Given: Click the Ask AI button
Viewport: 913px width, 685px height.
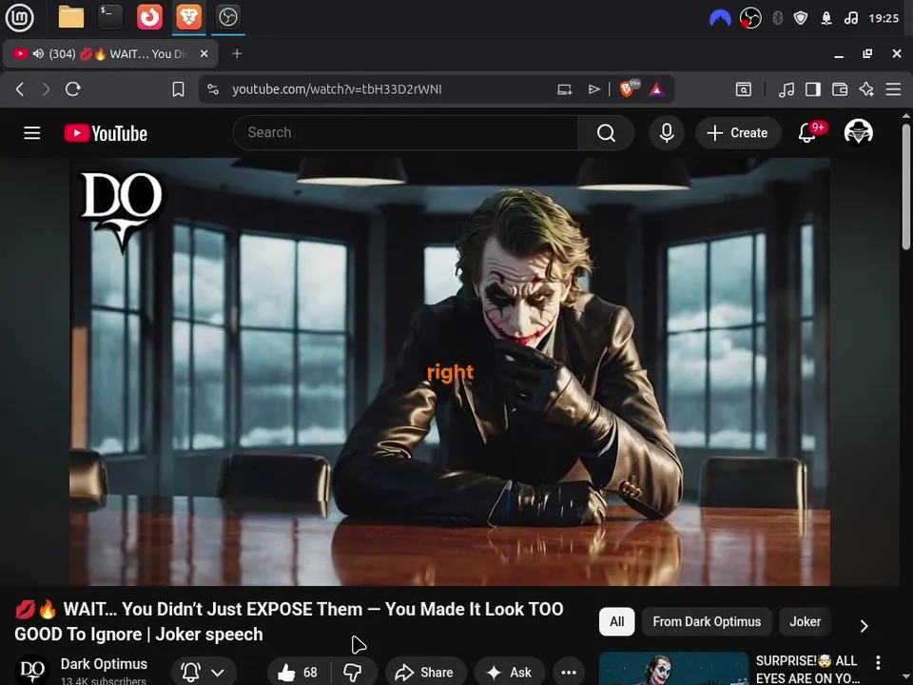Looking at the screenshot, I should [x=510, y=673].
